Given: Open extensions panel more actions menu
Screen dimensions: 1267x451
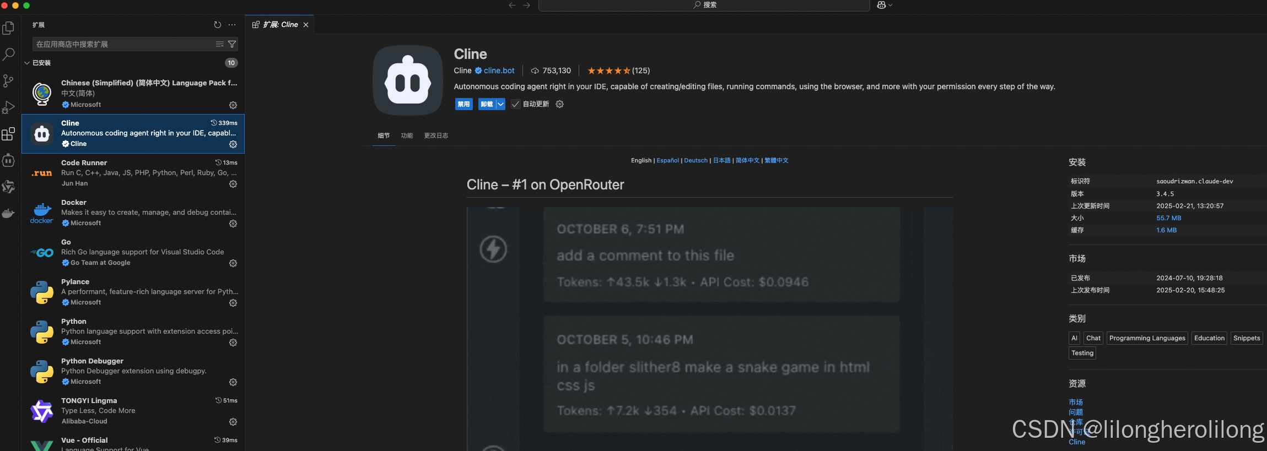Looking at the screenshot, I should point(232,25).
